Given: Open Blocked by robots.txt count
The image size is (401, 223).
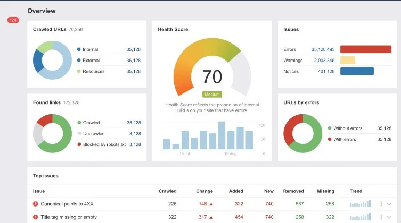Looking at the screenshot, I should tap(135, 144).
